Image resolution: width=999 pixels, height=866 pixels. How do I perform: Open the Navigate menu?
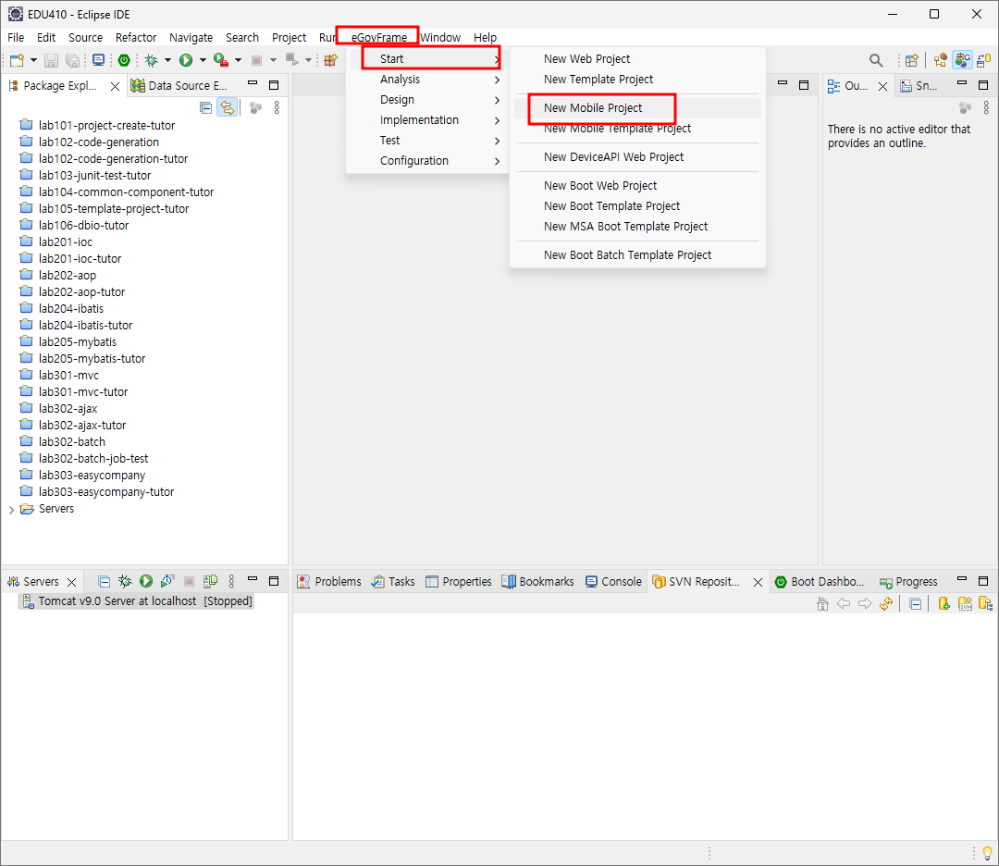pyautogui.click(x=191, y=38)
